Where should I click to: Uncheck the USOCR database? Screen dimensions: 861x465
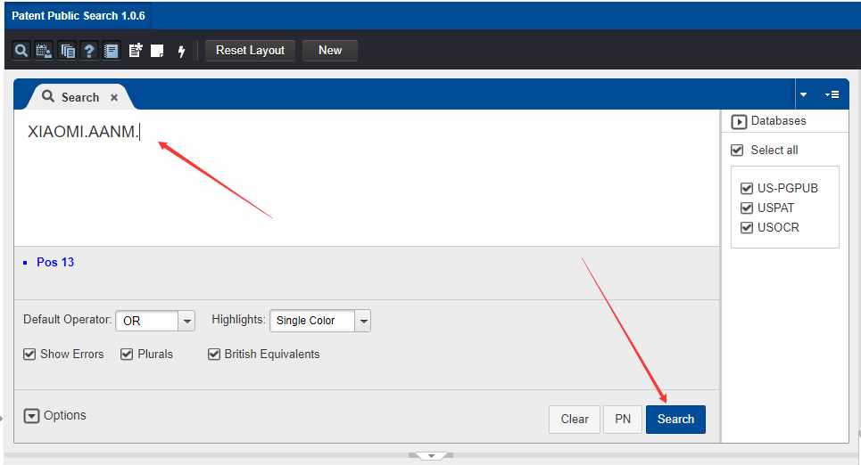pyautogui.click(x=746, y=227)
